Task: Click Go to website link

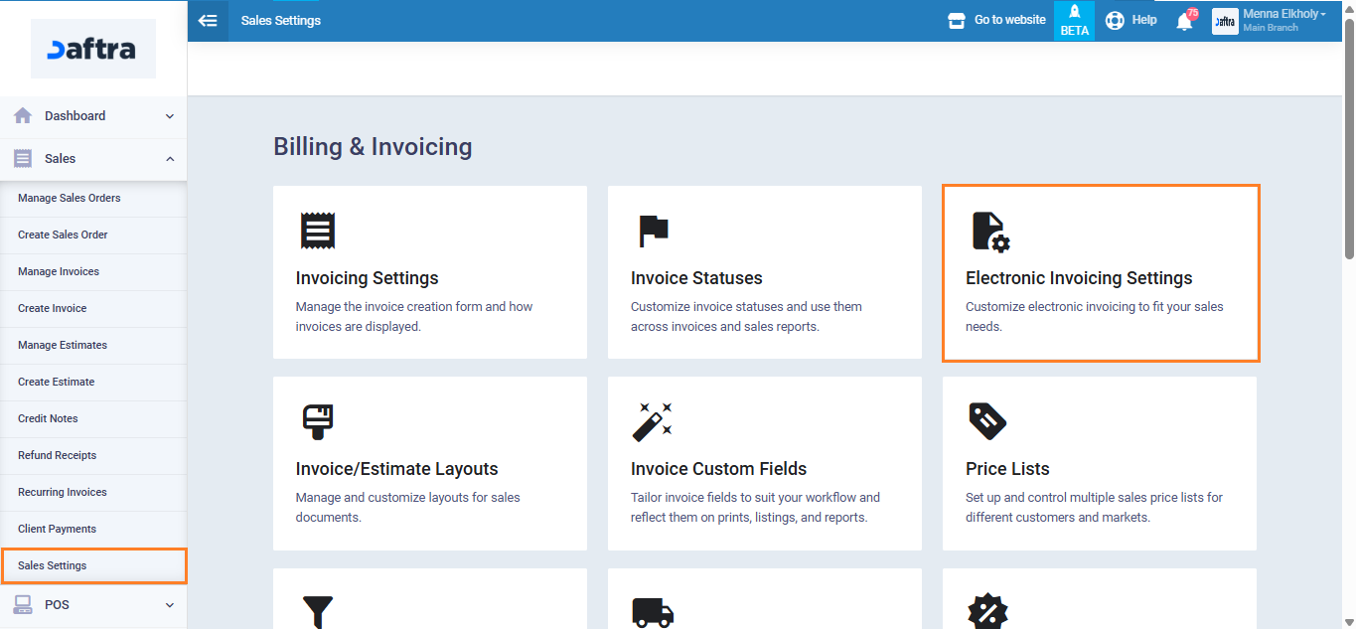Action: click(x=997, y=20)
